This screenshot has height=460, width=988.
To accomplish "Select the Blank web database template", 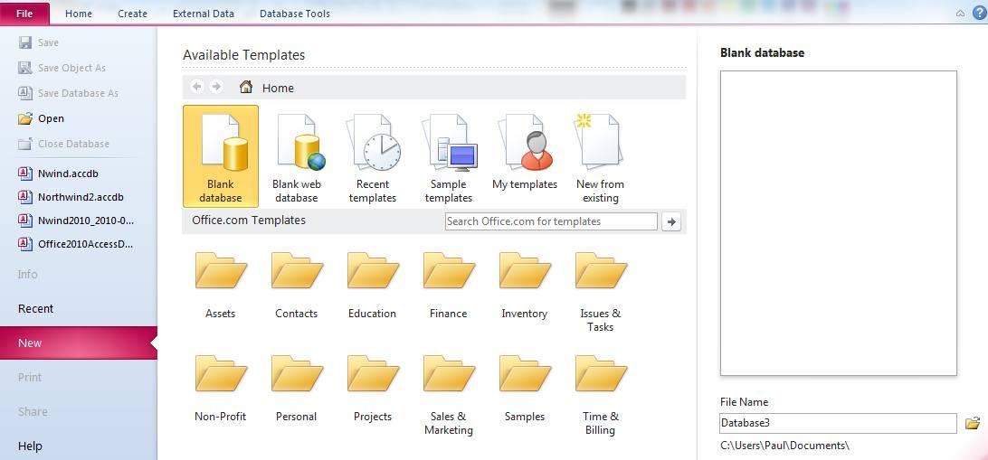I will [297, 156].
